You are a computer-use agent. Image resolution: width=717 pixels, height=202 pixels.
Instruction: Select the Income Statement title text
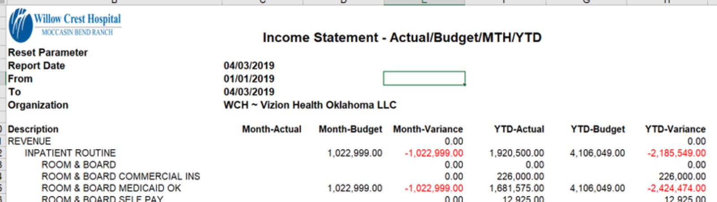tap(402, 38)
